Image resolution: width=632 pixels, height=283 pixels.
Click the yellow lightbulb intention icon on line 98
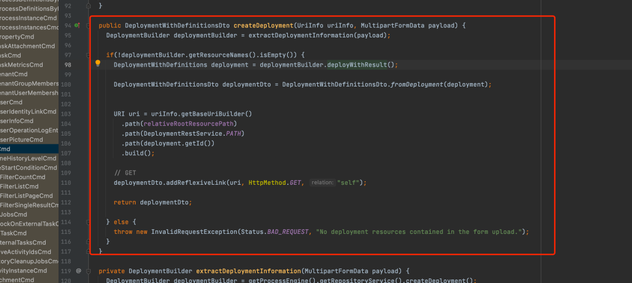(x=98, y=63)
